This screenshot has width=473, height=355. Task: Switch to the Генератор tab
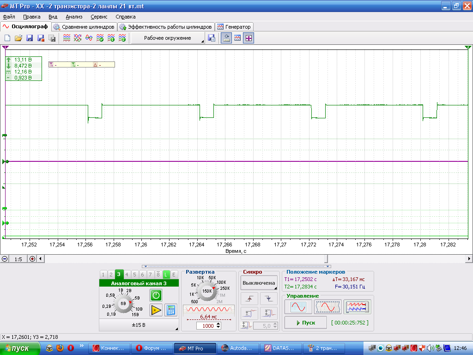(234, 27)
